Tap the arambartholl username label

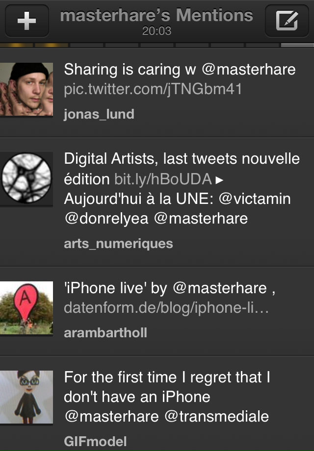(x=105, y=333)
